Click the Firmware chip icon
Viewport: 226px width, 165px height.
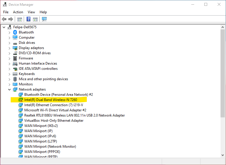15,58
